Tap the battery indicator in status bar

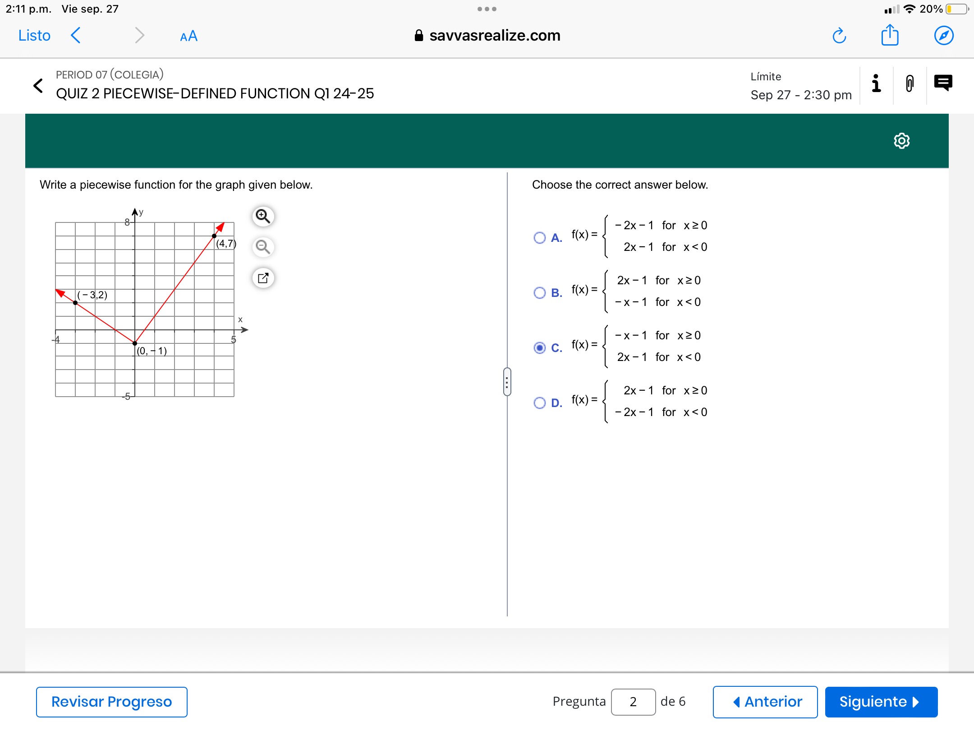click(x=957, y=9)
